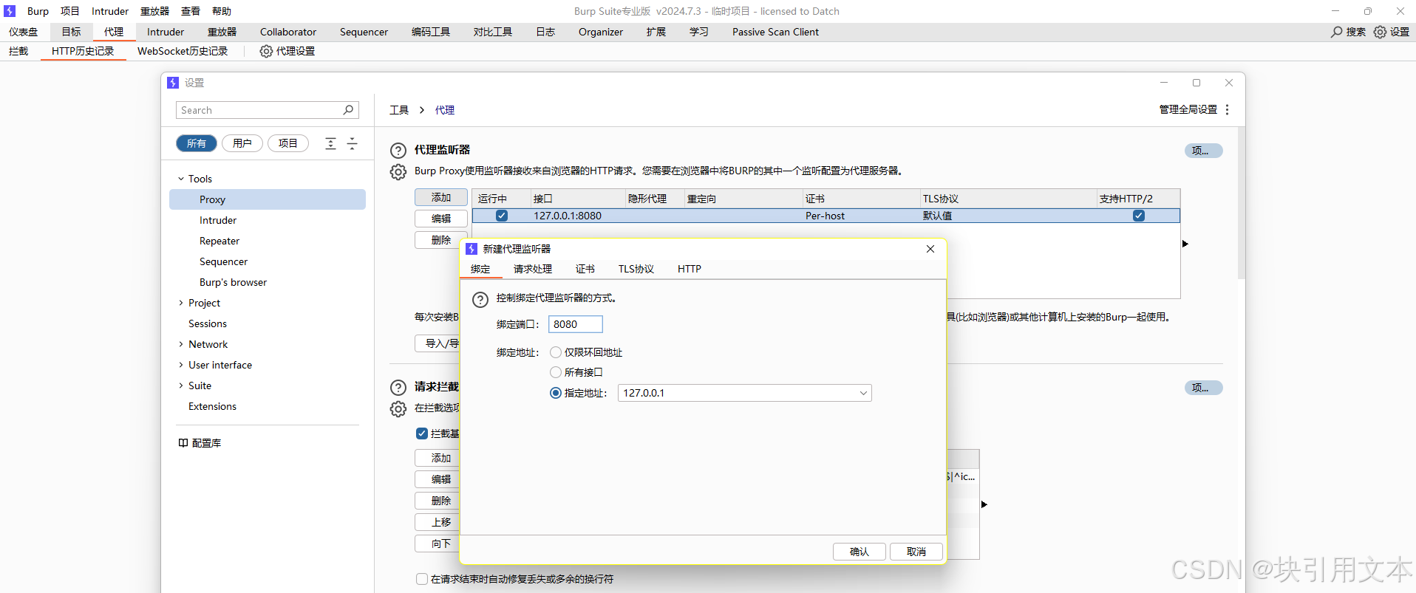Expand the User interface tree node

click(x=181, y=365)
